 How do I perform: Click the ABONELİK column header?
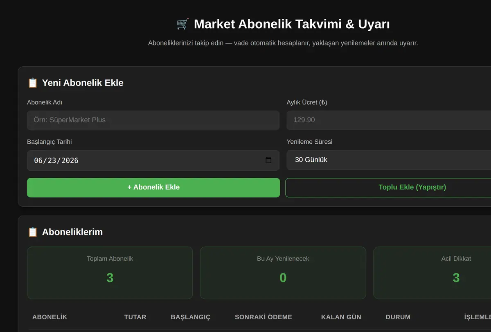click(50, 317)
